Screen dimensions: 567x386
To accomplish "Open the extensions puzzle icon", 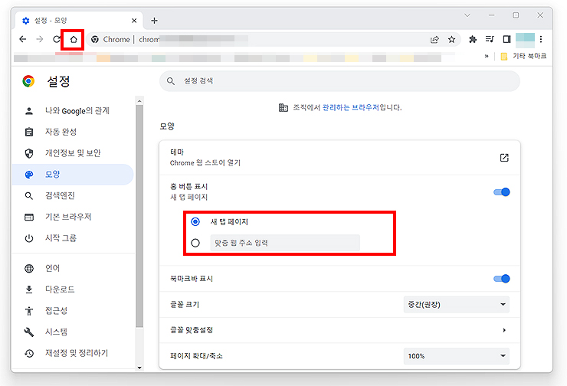I will 473,39.
